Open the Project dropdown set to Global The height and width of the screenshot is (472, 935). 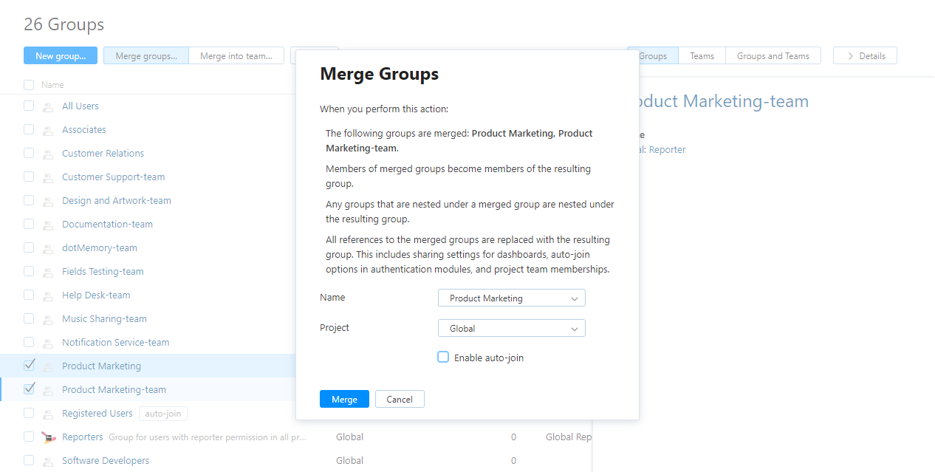click(511, 329)
